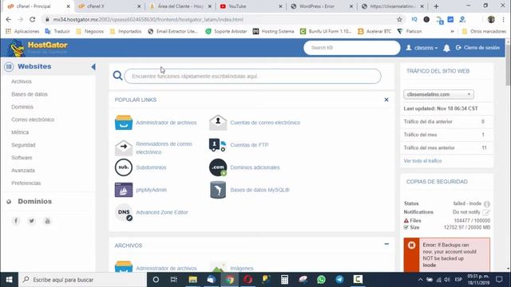Open the Facebook icon in the sidebar
The image size is (511, 287).
pyautogui.click(x=16, y=221)
